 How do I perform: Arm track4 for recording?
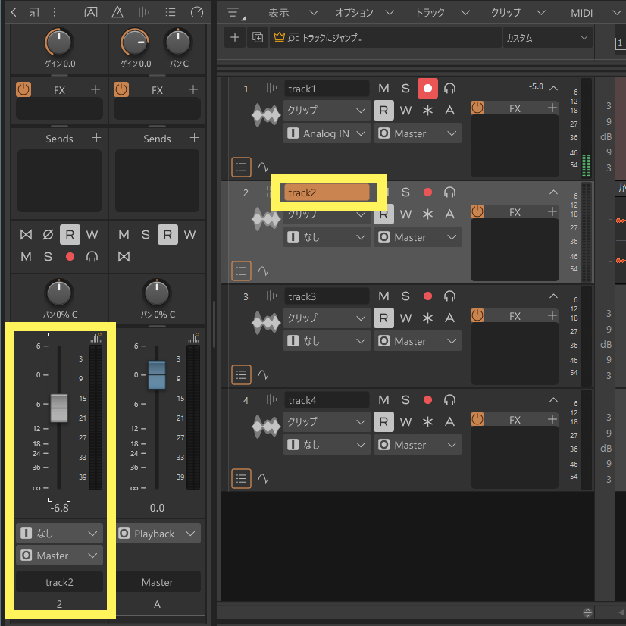coord(427,399)
